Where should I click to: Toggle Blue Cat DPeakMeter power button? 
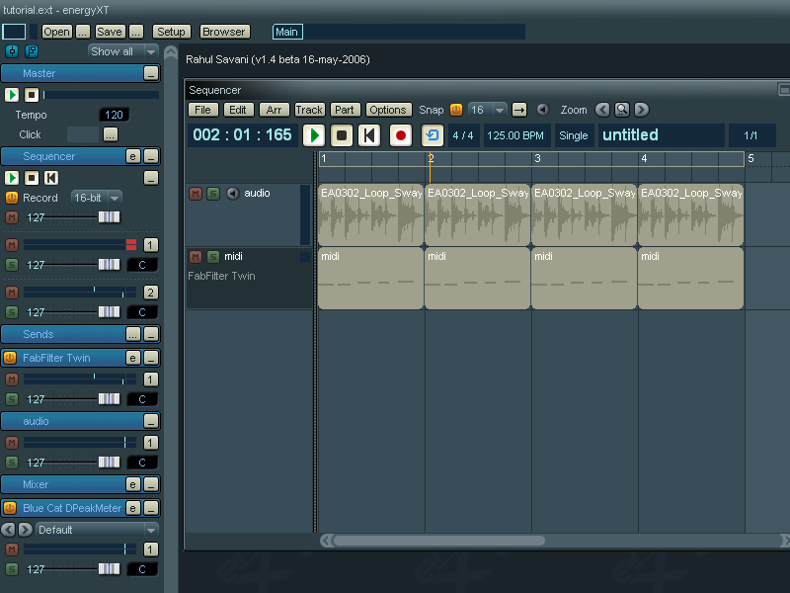10,508
